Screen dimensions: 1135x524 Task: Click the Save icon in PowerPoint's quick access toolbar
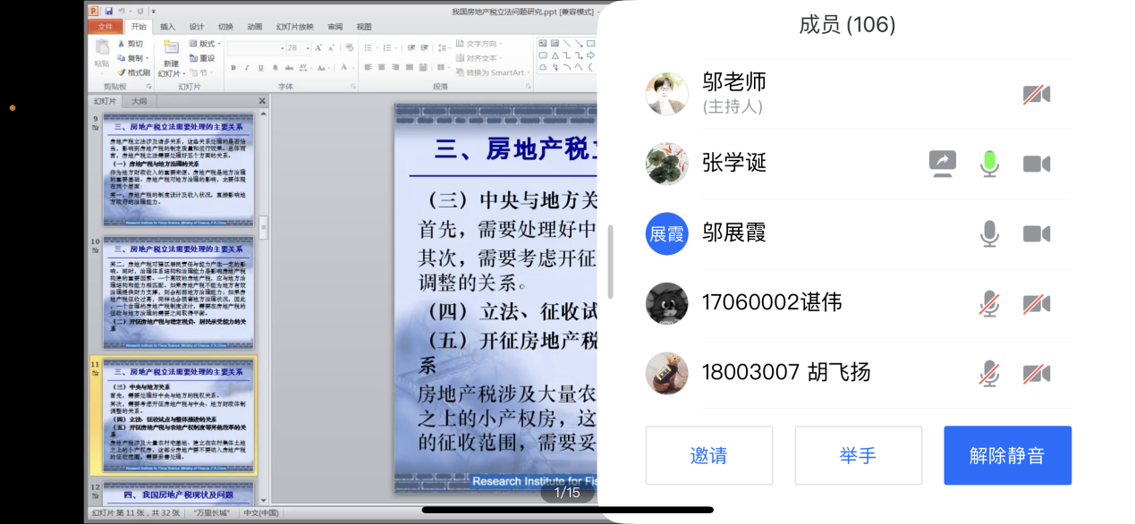pyautogui.click(x=108, y=11)
